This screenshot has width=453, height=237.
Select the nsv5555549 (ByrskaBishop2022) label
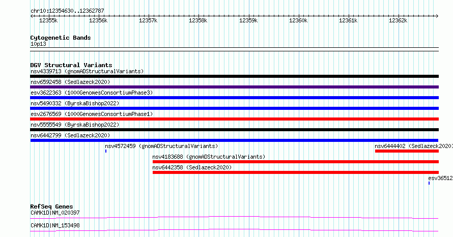(75, 125)
